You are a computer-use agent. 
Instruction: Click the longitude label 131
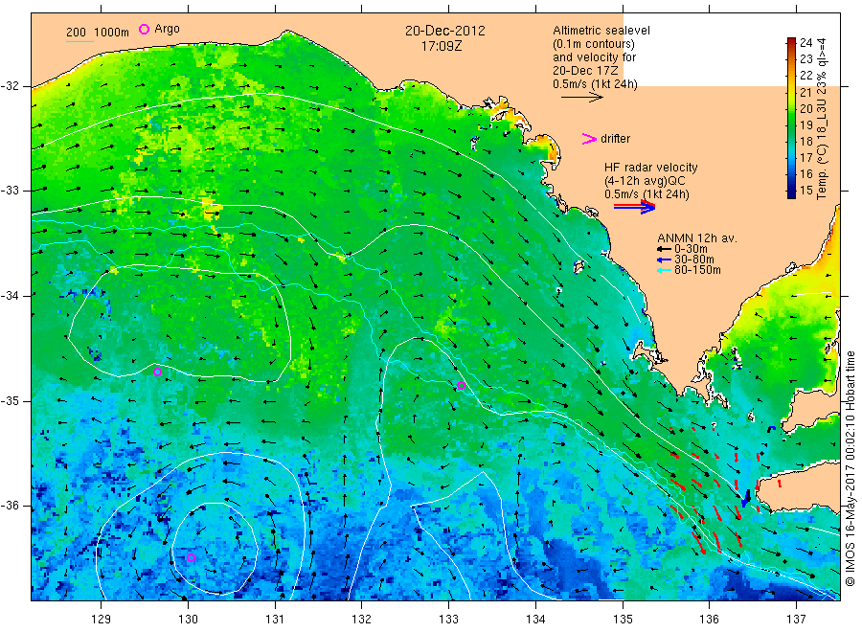tap(275, 620)
